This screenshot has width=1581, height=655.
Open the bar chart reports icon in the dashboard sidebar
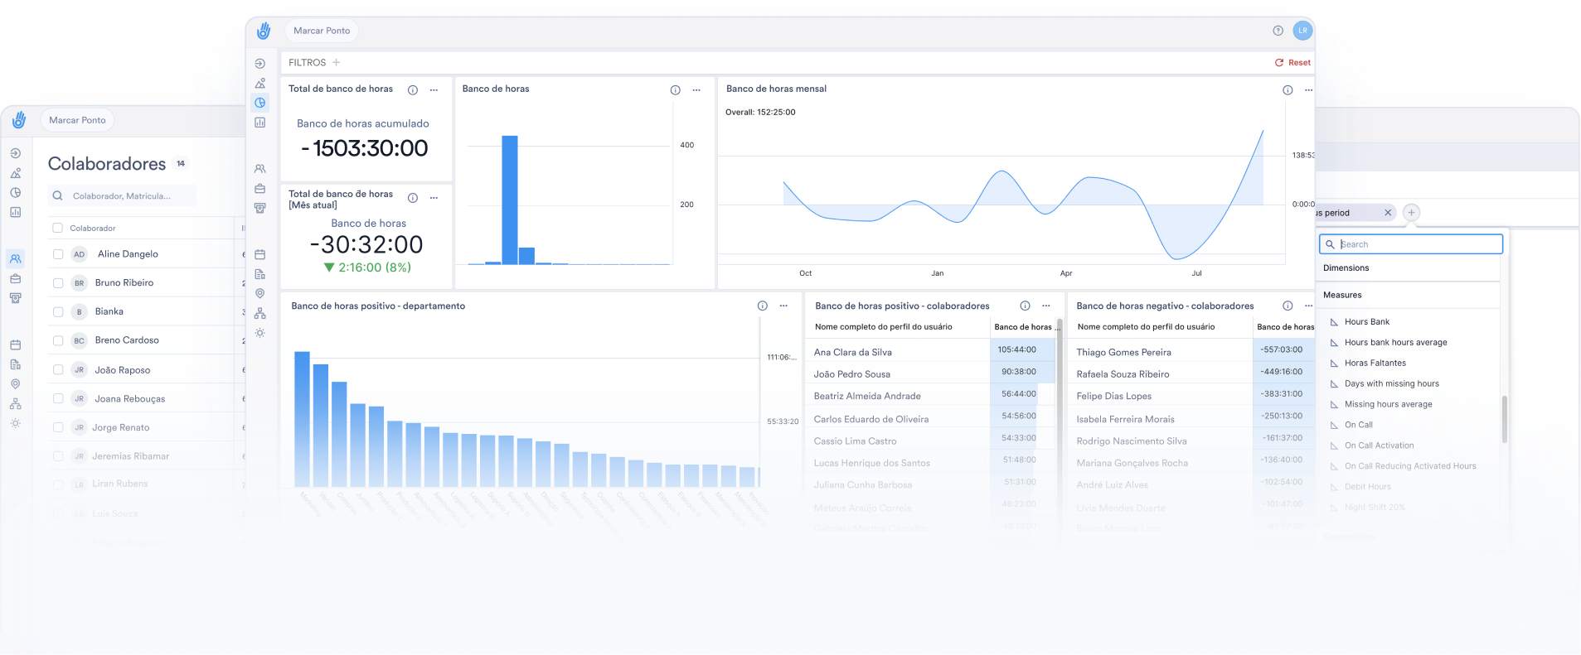point(260,123)
